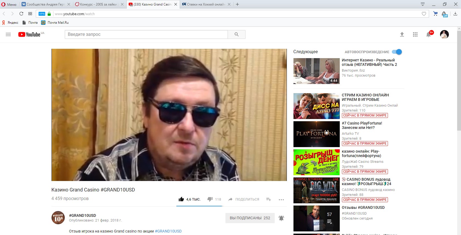Open СТРИМ КАЗИНО ОНЛАЙН video title
This screenshot has width=461, height=235.
tap(365, 97)
